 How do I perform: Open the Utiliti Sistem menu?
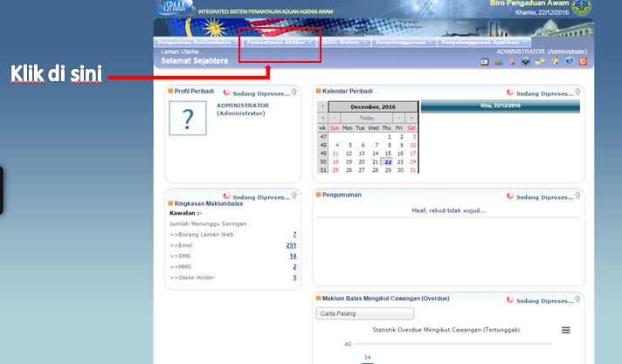click(x=343, y=42)
